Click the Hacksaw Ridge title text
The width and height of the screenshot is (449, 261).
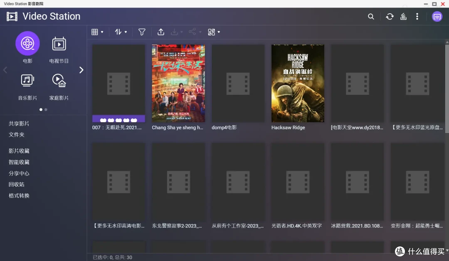pos(288,128)
